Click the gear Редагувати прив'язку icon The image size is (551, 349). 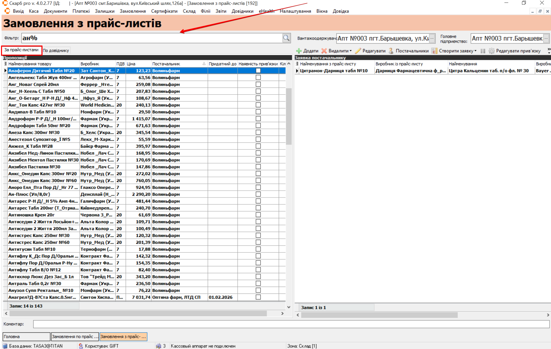coord(491,51)
